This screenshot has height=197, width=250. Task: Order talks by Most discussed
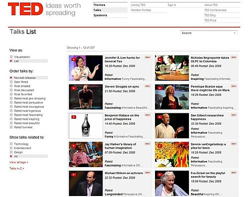(22, 90)
